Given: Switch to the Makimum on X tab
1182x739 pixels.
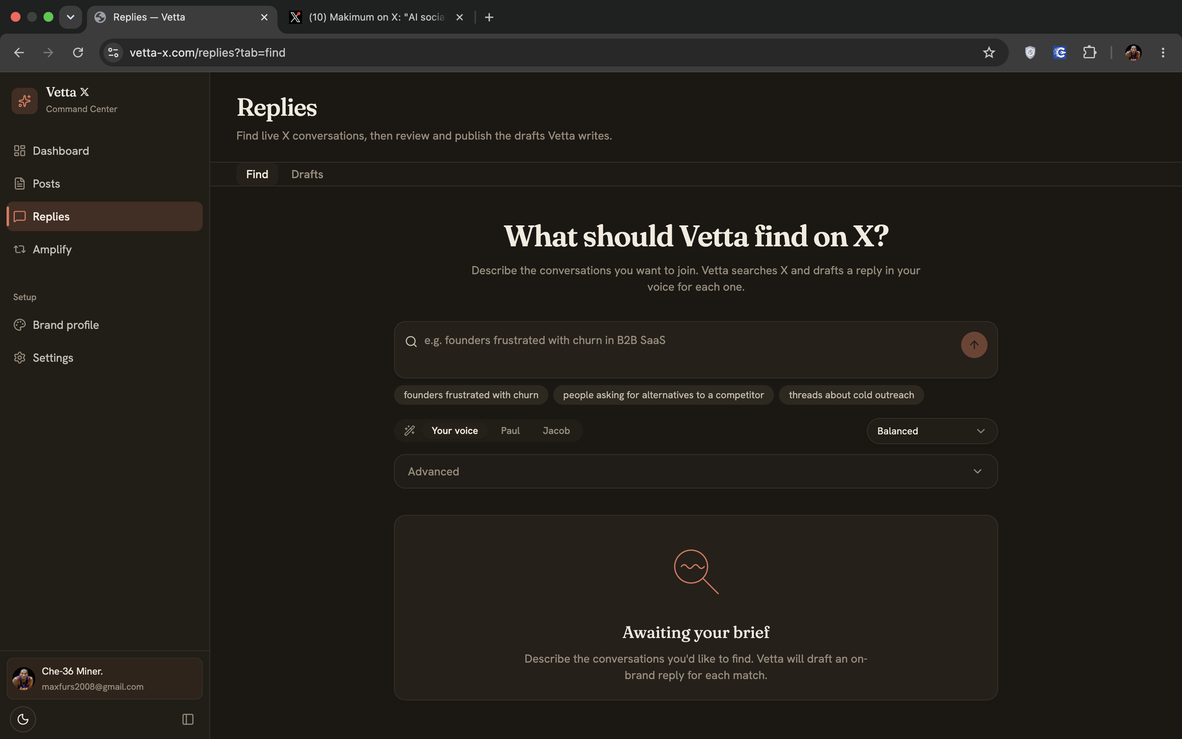Looking at the screenshot, I should coord(375,17).
